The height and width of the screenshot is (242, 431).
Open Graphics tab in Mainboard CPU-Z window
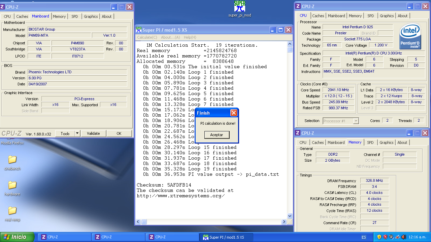click(x=91, y=16)
